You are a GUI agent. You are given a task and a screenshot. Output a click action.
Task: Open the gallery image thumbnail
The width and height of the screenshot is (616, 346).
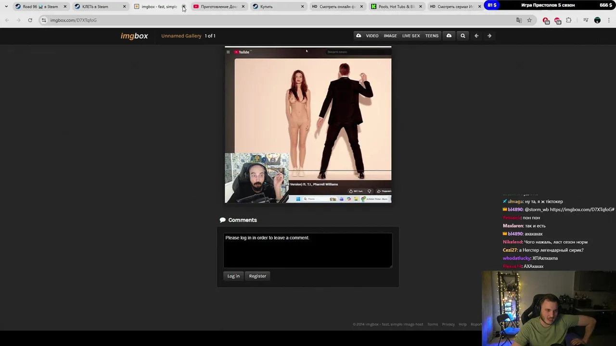[x=308, y=124]
